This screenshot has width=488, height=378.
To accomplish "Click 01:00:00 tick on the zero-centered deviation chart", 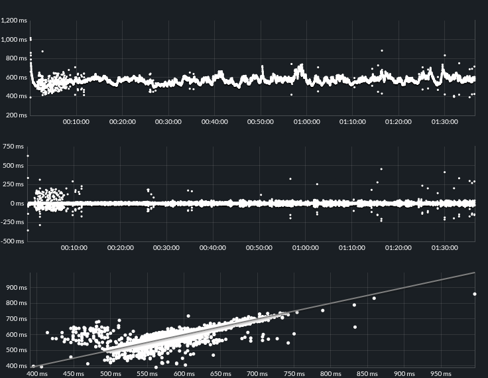I will pyautogui.click(x=305, y=248).
